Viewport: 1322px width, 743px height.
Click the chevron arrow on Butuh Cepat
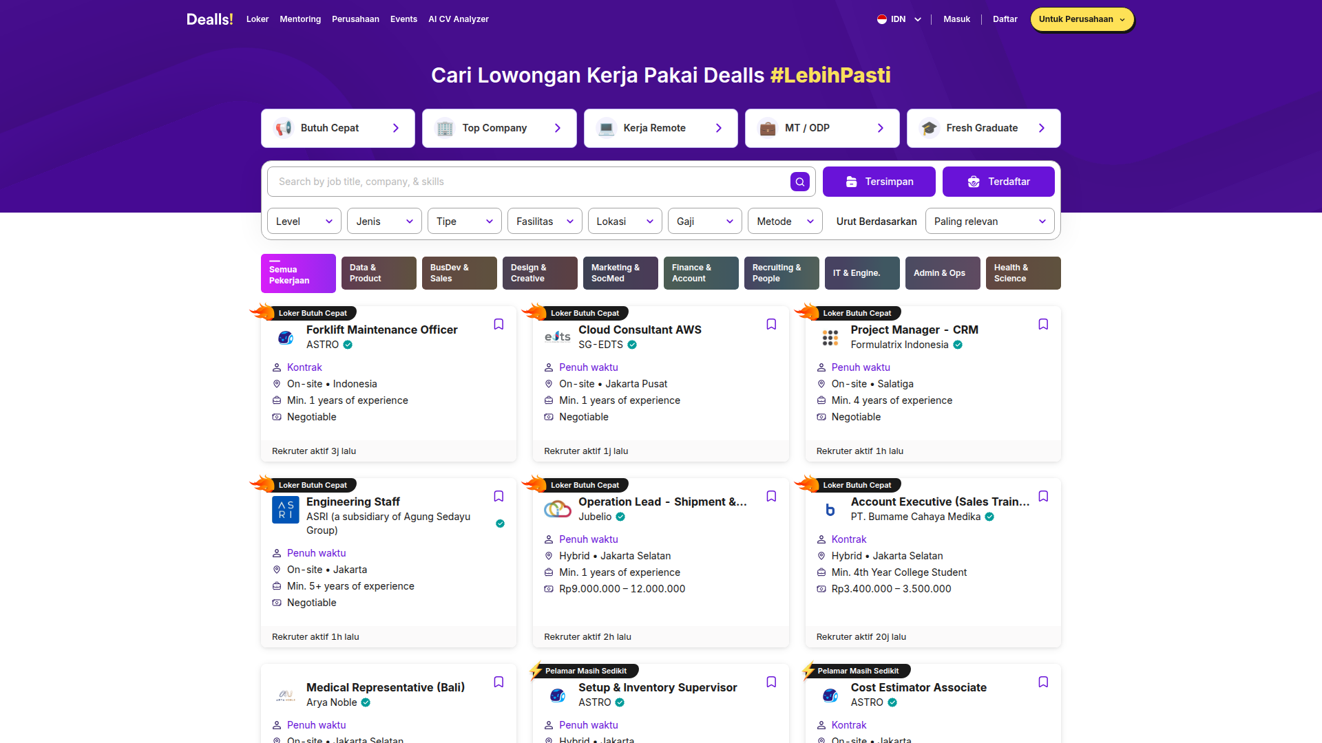click(396, 128)
